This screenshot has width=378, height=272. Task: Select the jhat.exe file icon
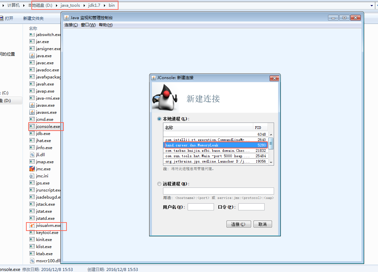32,140
